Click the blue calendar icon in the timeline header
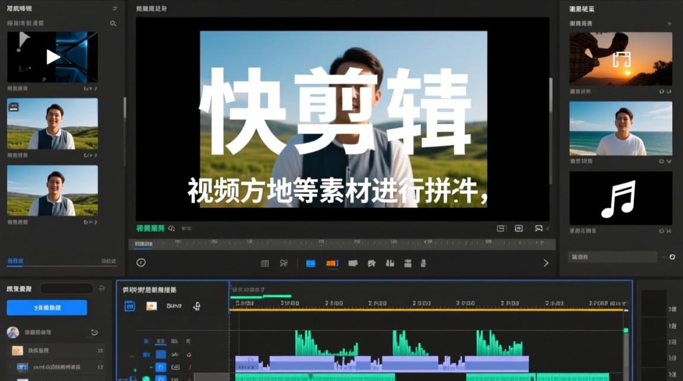Viewport: 683px width, 381px height. 130,306
